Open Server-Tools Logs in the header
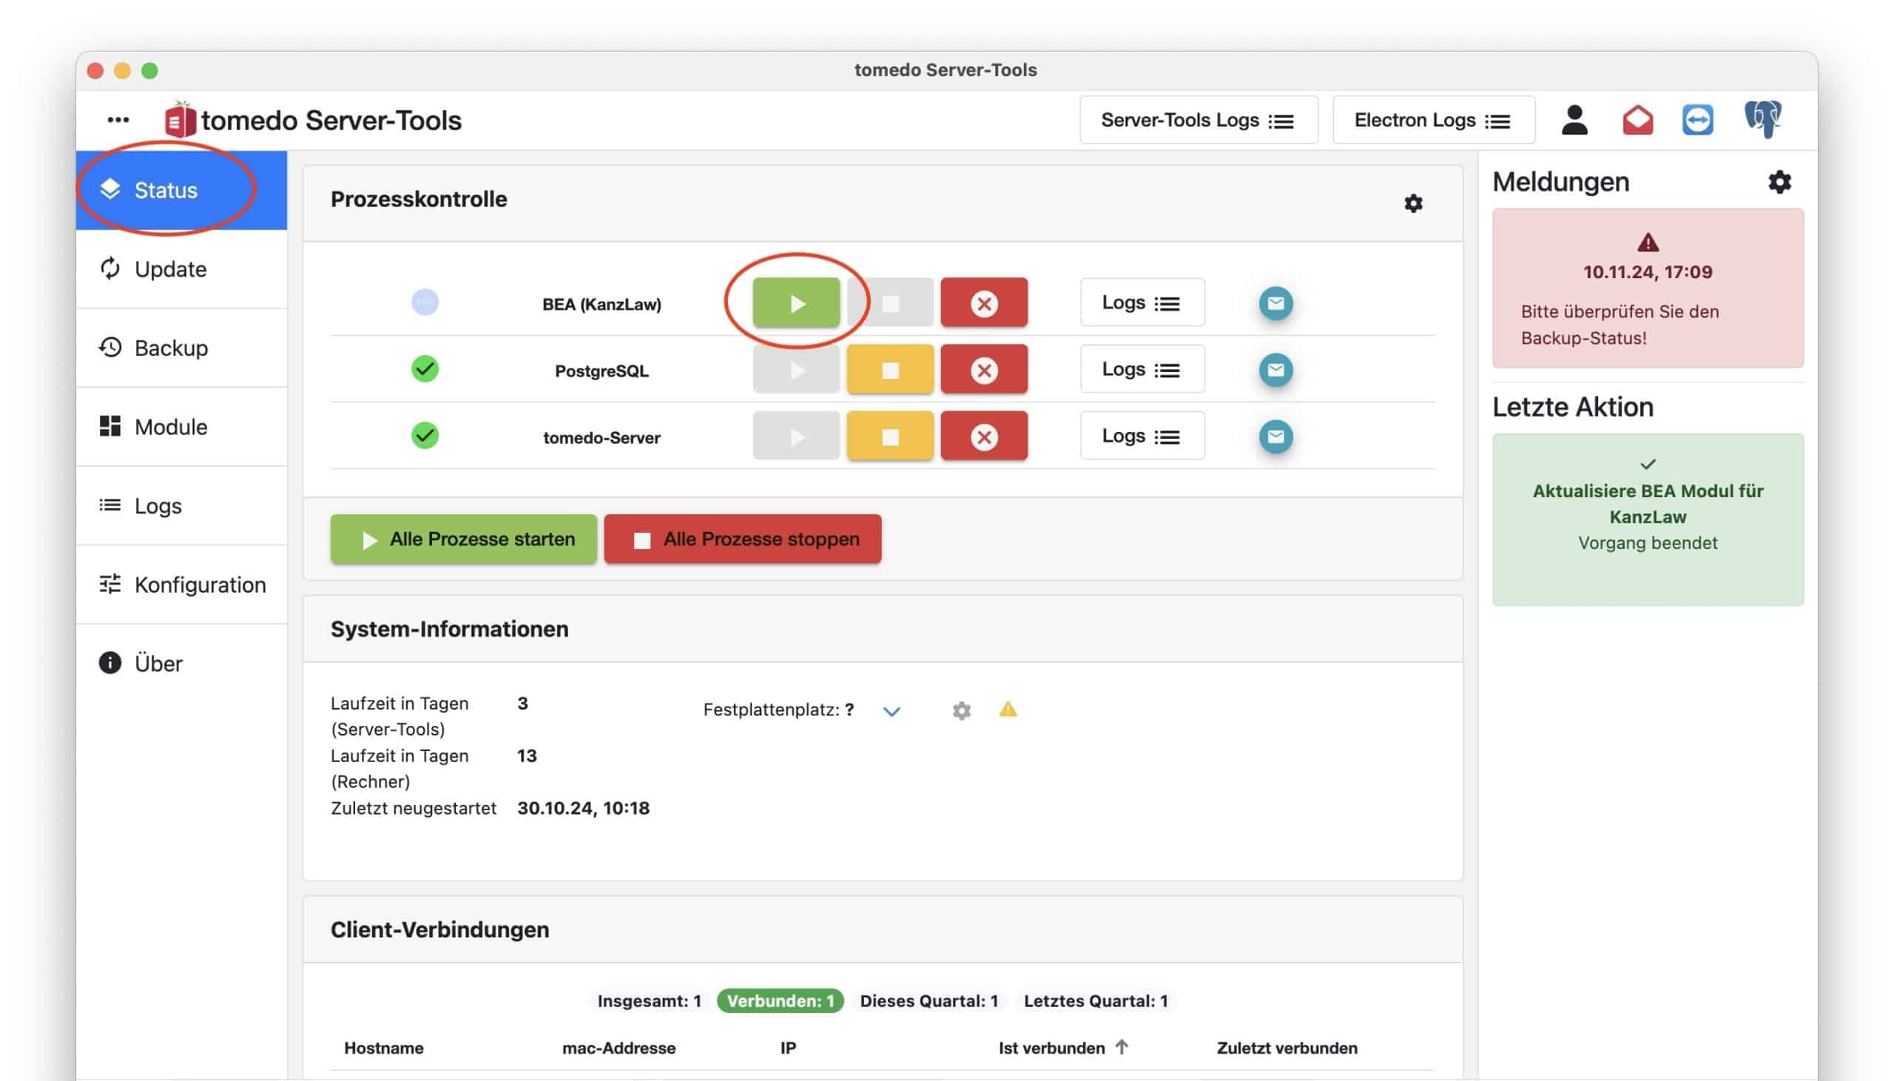This screenshot has height=1081, width=1894. 1198,120
